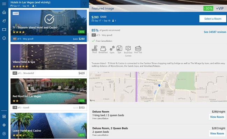Open the account profile icon

pyautogui.click(x=4, y=134)
